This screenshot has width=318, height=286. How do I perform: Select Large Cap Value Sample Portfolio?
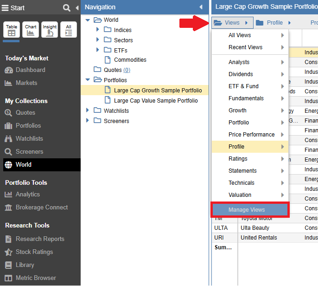tap(156, 101)
